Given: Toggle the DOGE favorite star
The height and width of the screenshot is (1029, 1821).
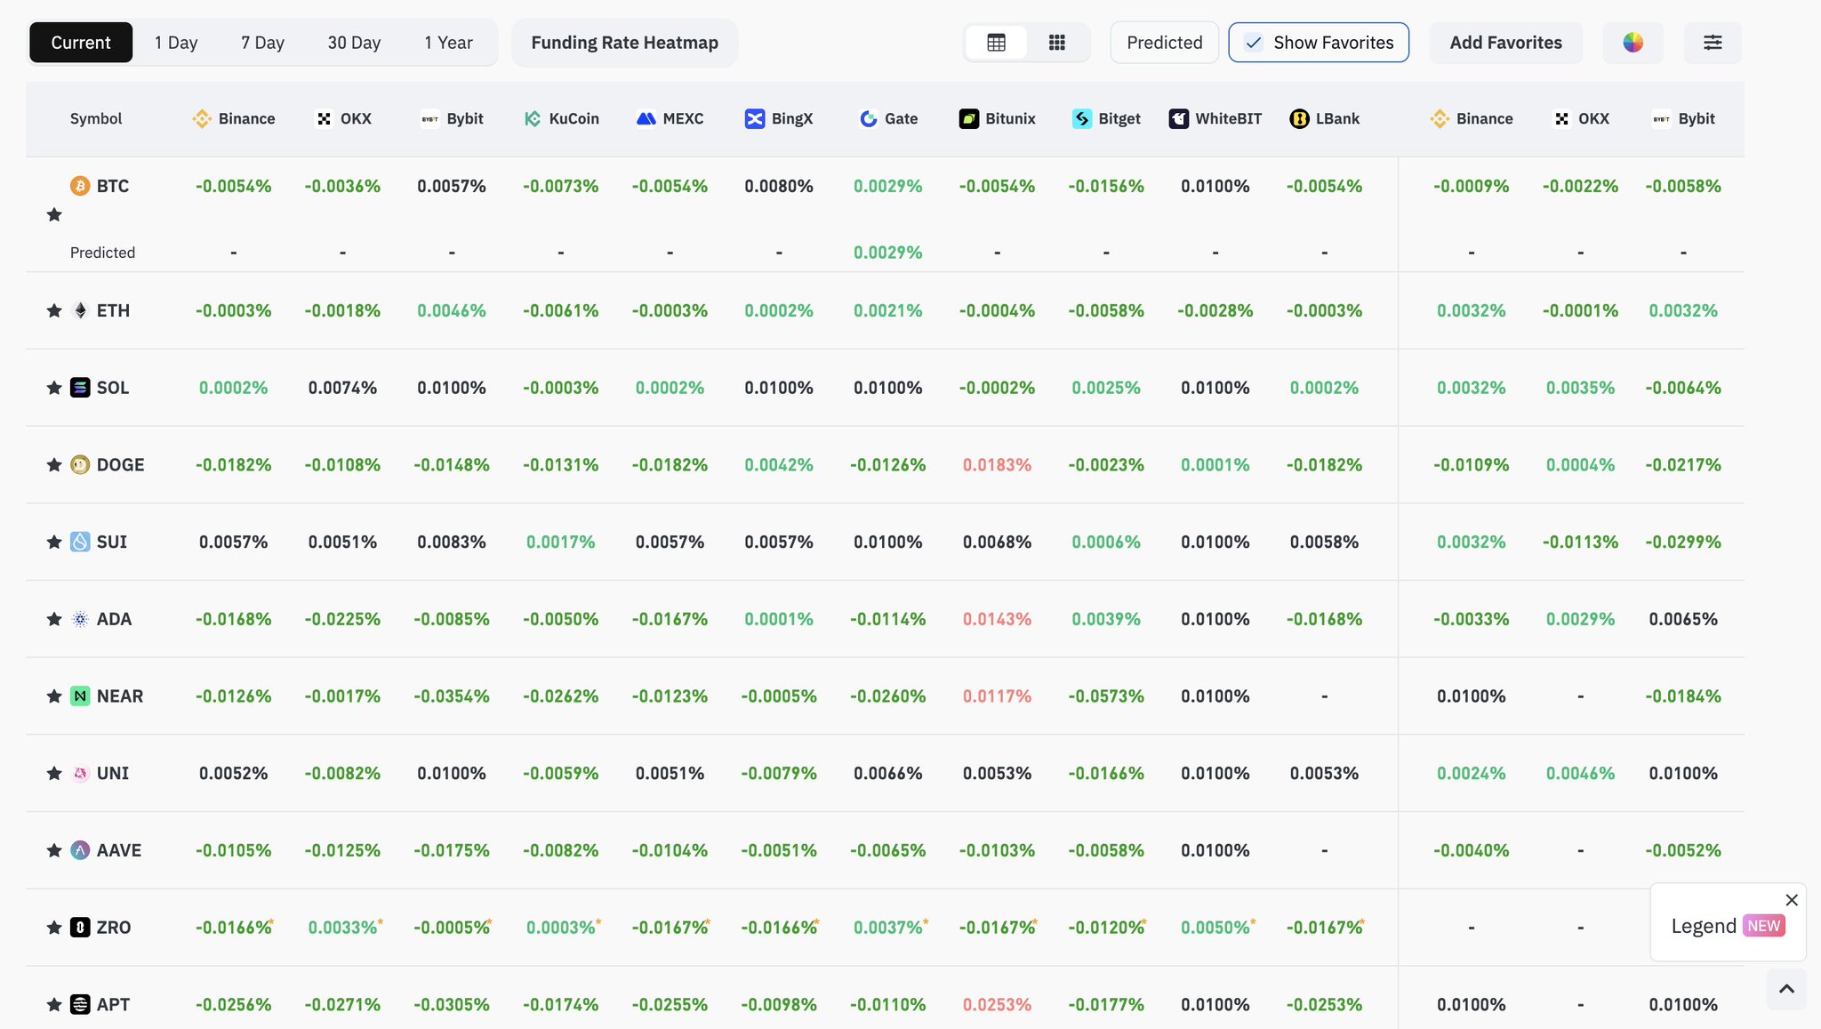Looking at the screenshot, I should [x=54, y=465].
